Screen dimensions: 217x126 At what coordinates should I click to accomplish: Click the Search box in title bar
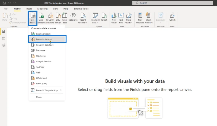coord(173,3)
